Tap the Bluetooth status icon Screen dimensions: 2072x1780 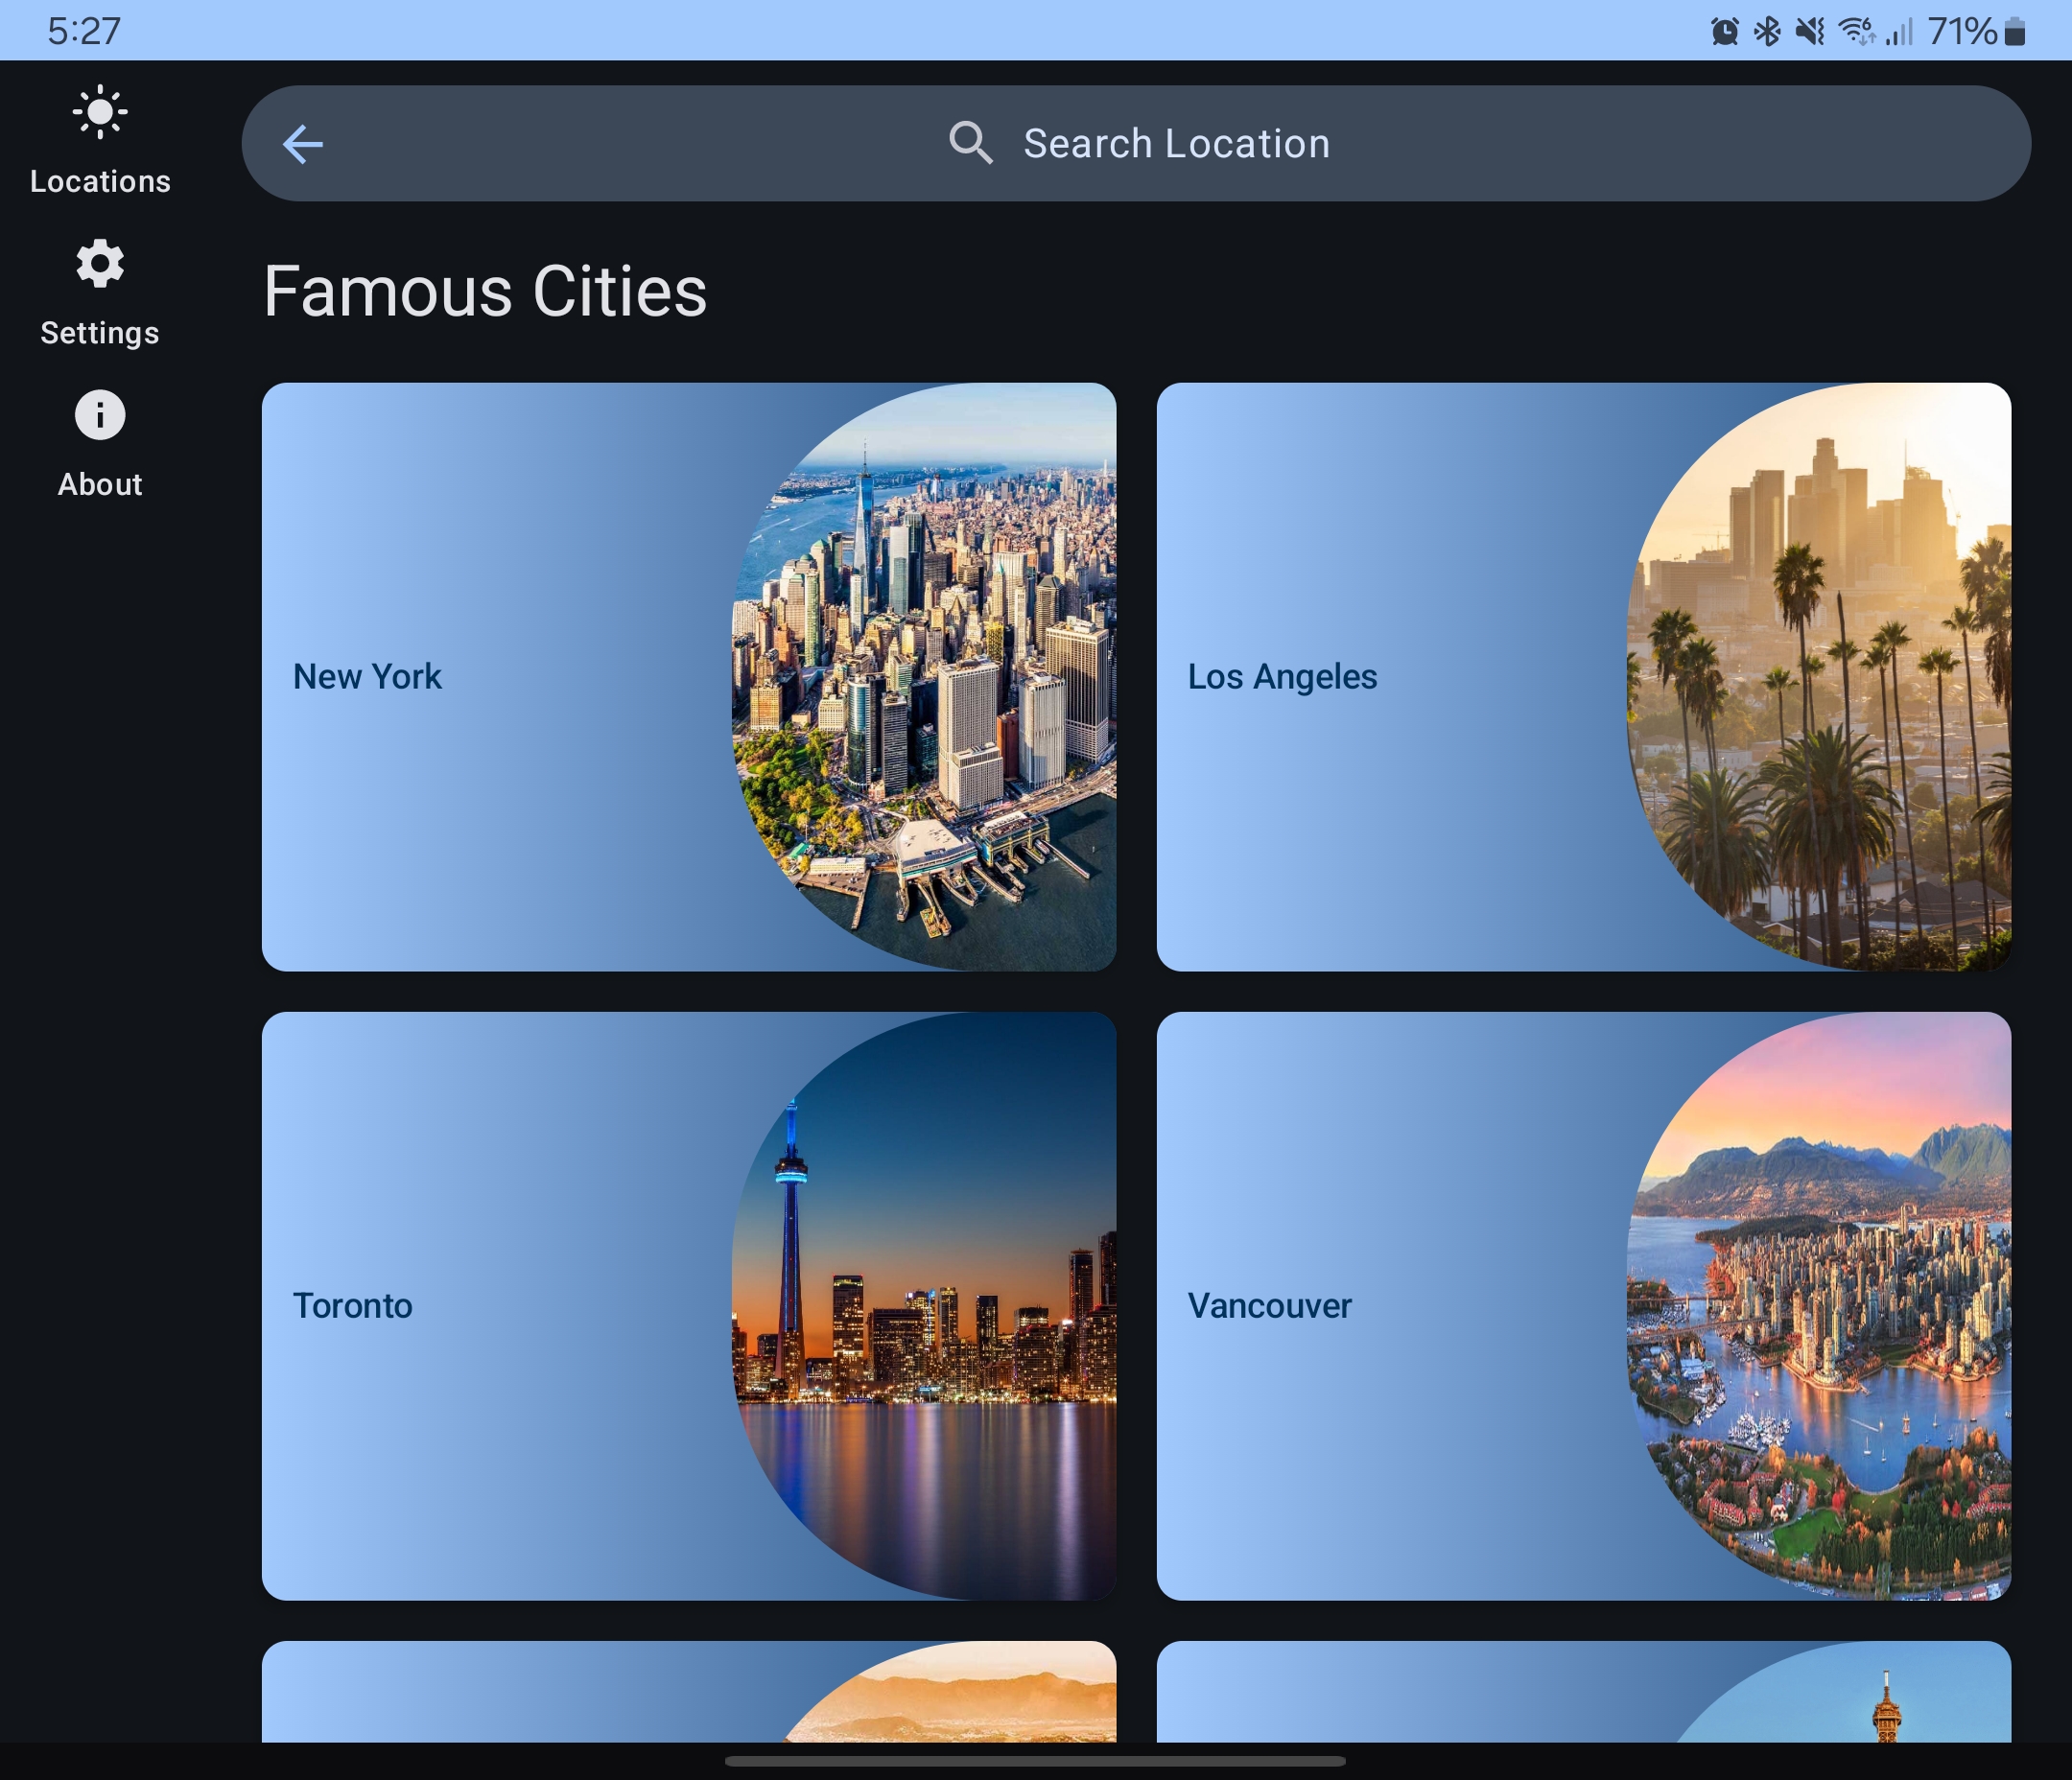tap(1767, 32)
